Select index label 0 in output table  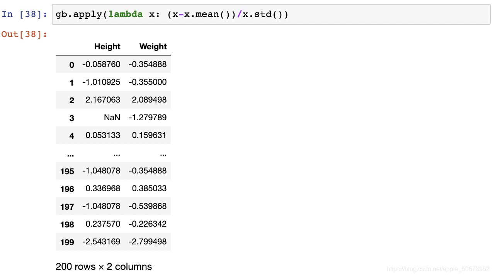pos(71,65)
